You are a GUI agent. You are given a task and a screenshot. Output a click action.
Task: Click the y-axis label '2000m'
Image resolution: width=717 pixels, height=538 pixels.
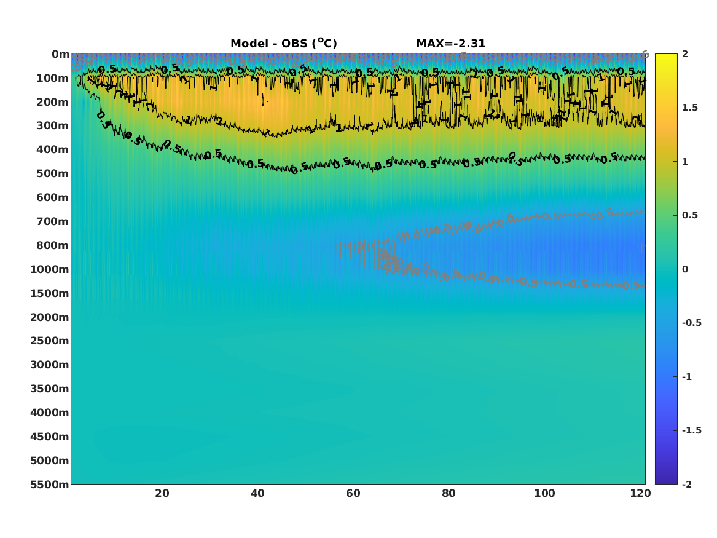(x=50, y=317)
